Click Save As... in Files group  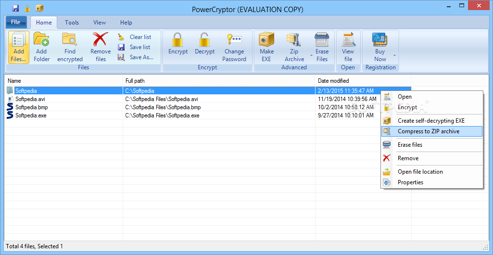click(x=137, y=57)
